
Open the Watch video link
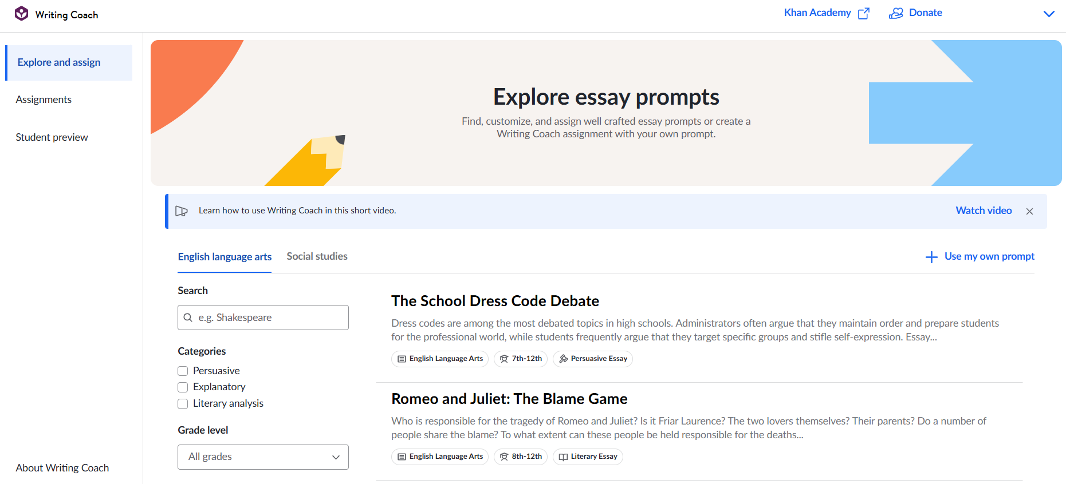983,211
